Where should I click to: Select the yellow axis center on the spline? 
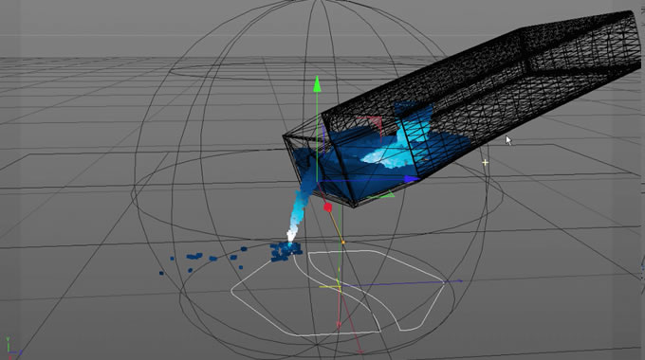click(338, 284)
